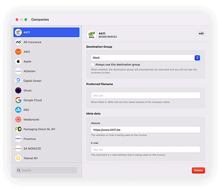
Task: Click the blue dropdown arrows stepper
Action: pos(197,58)
